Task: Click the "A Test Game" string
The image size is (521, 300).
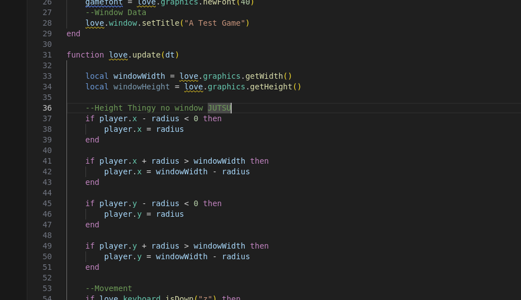Action: point(215,23)
